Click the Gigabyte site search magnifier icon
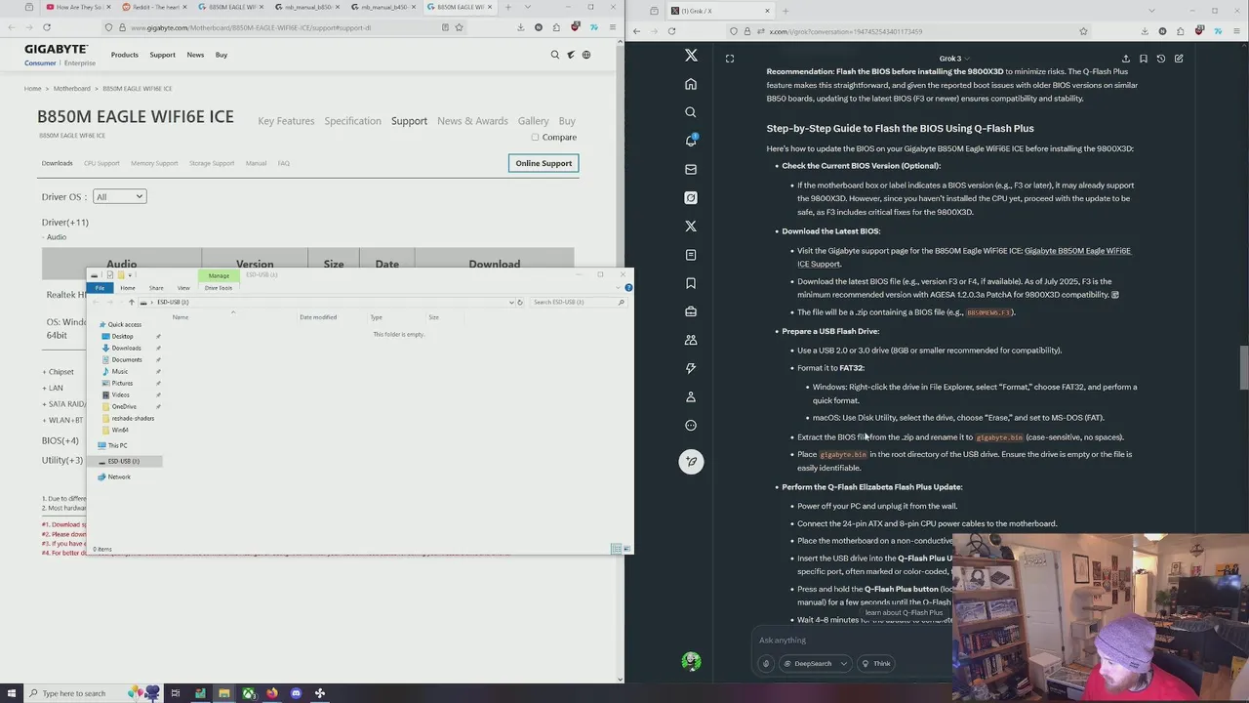The image size is (1249, 703). click(555, 55)
